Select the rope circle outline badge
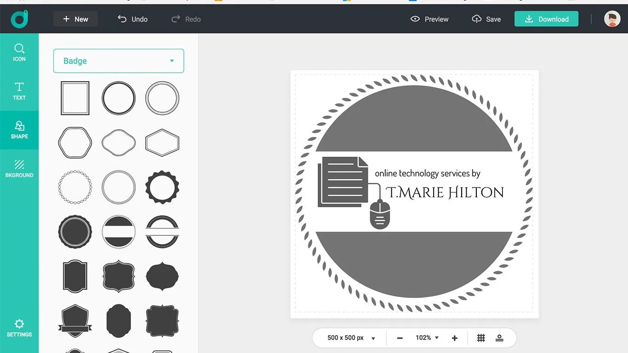The height and width of the screenshot is (353, 628). click(119, 187)
